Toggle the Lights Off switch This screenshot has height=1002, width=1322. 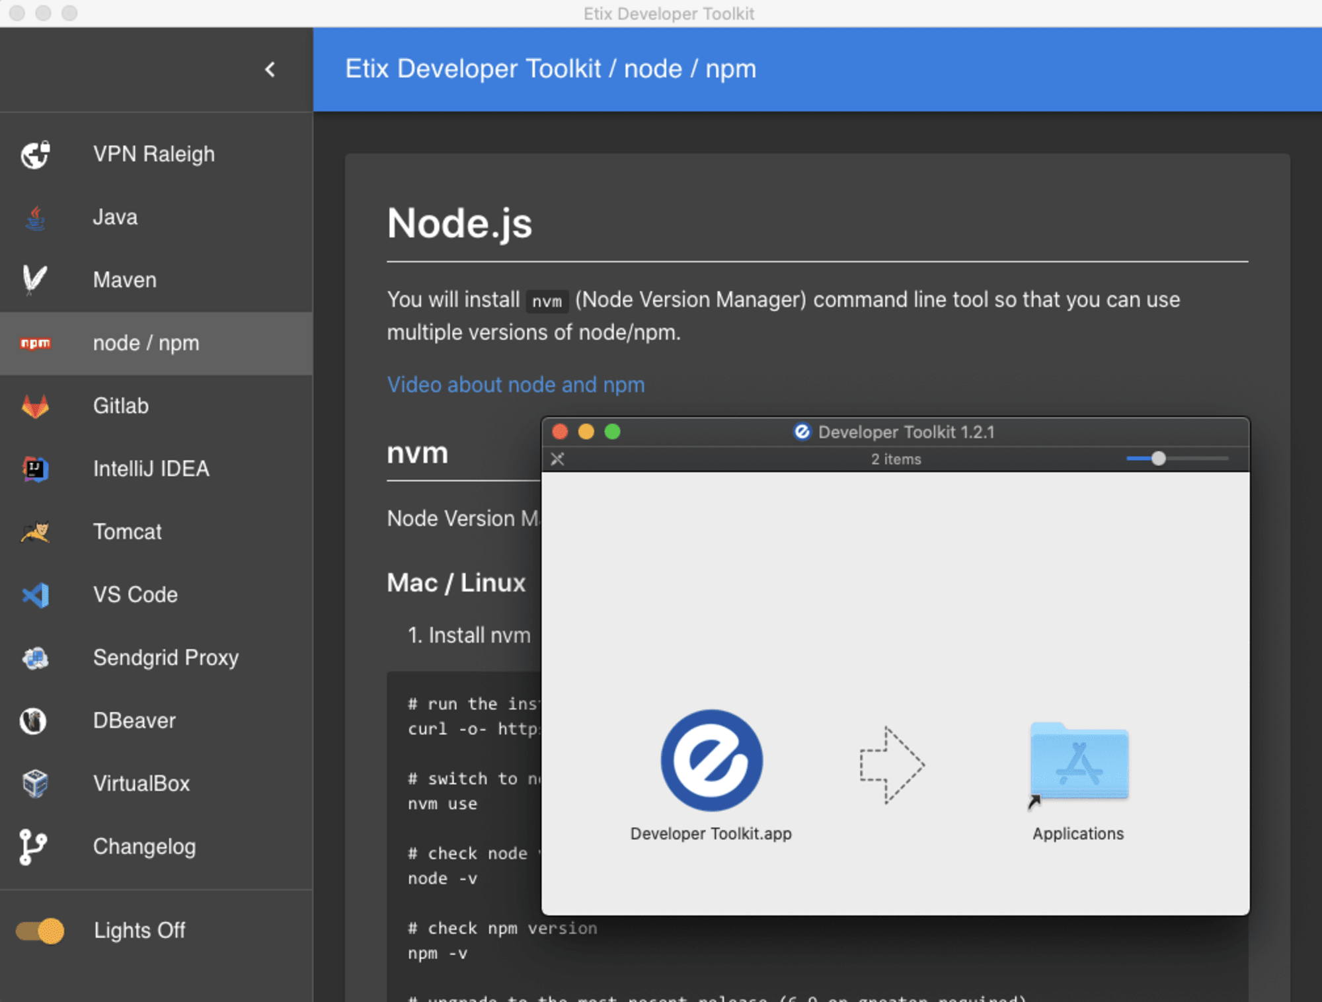tap(40, 931)
